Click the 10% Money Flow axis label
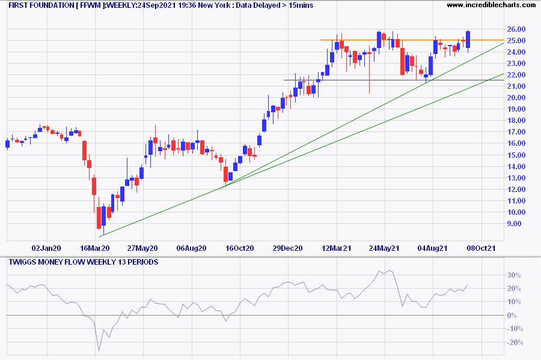The height and width of the screenshot is (360, 541). click(x=514, y=302)
